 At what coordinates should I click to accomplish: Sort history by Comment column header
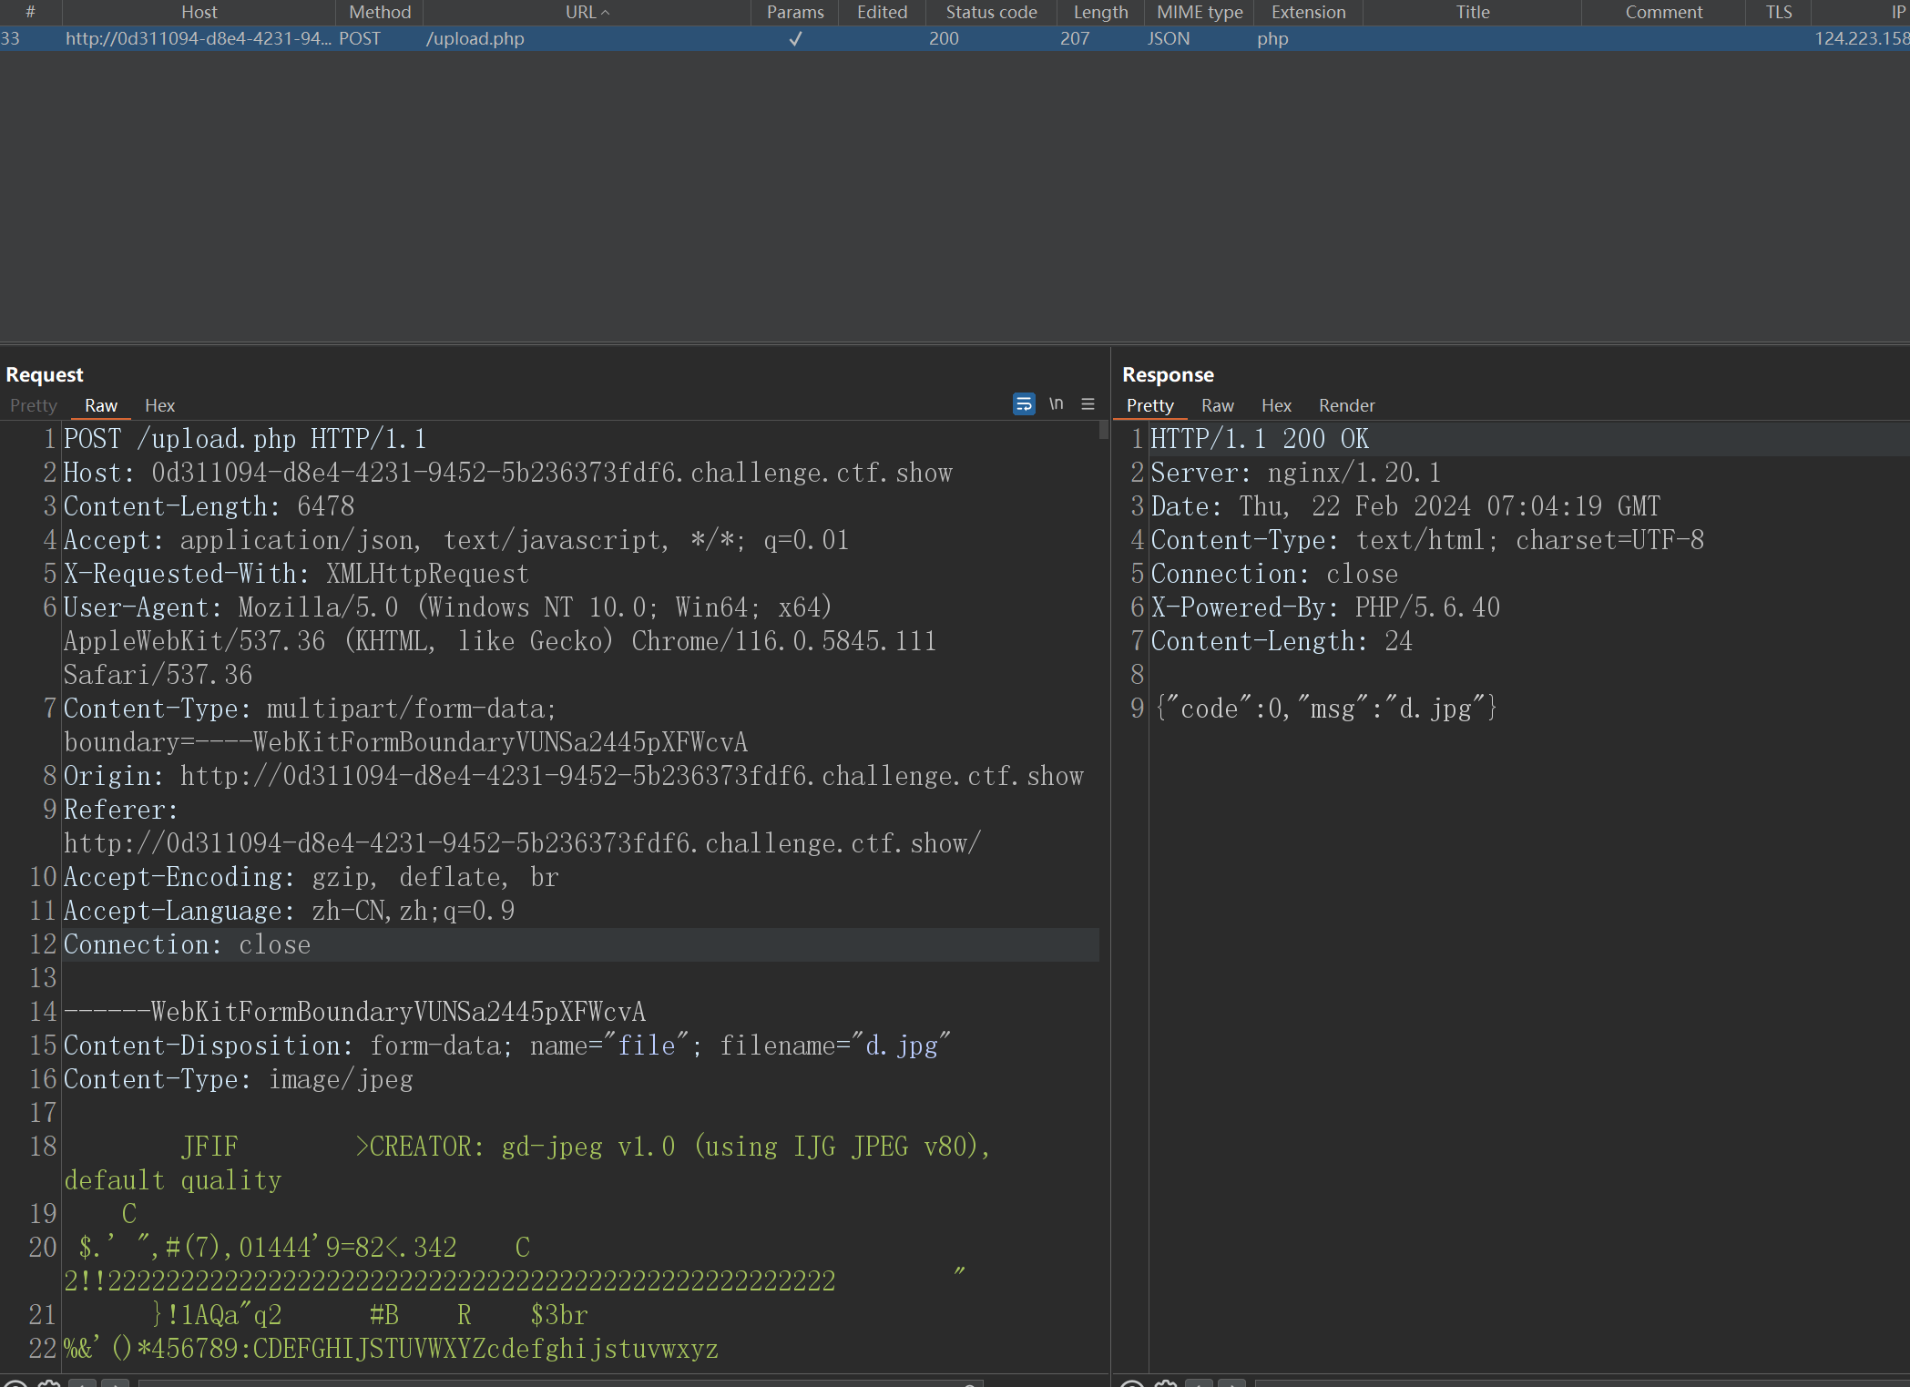tap(1663, 12)
